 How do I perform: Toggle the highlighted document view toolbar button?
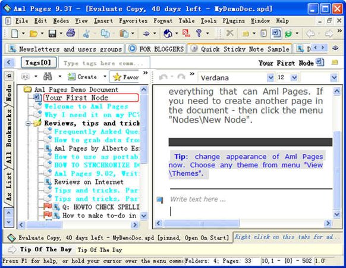pyautogui.click(x=276, y=33)
